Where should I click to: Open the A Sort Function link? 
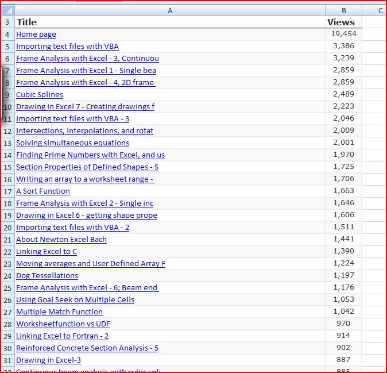[43, 191]
